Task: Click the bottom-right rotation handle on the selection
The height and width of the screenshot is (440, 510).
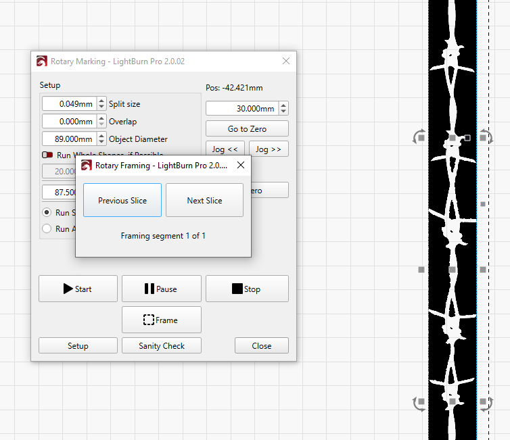Action: tap(486, 404)
